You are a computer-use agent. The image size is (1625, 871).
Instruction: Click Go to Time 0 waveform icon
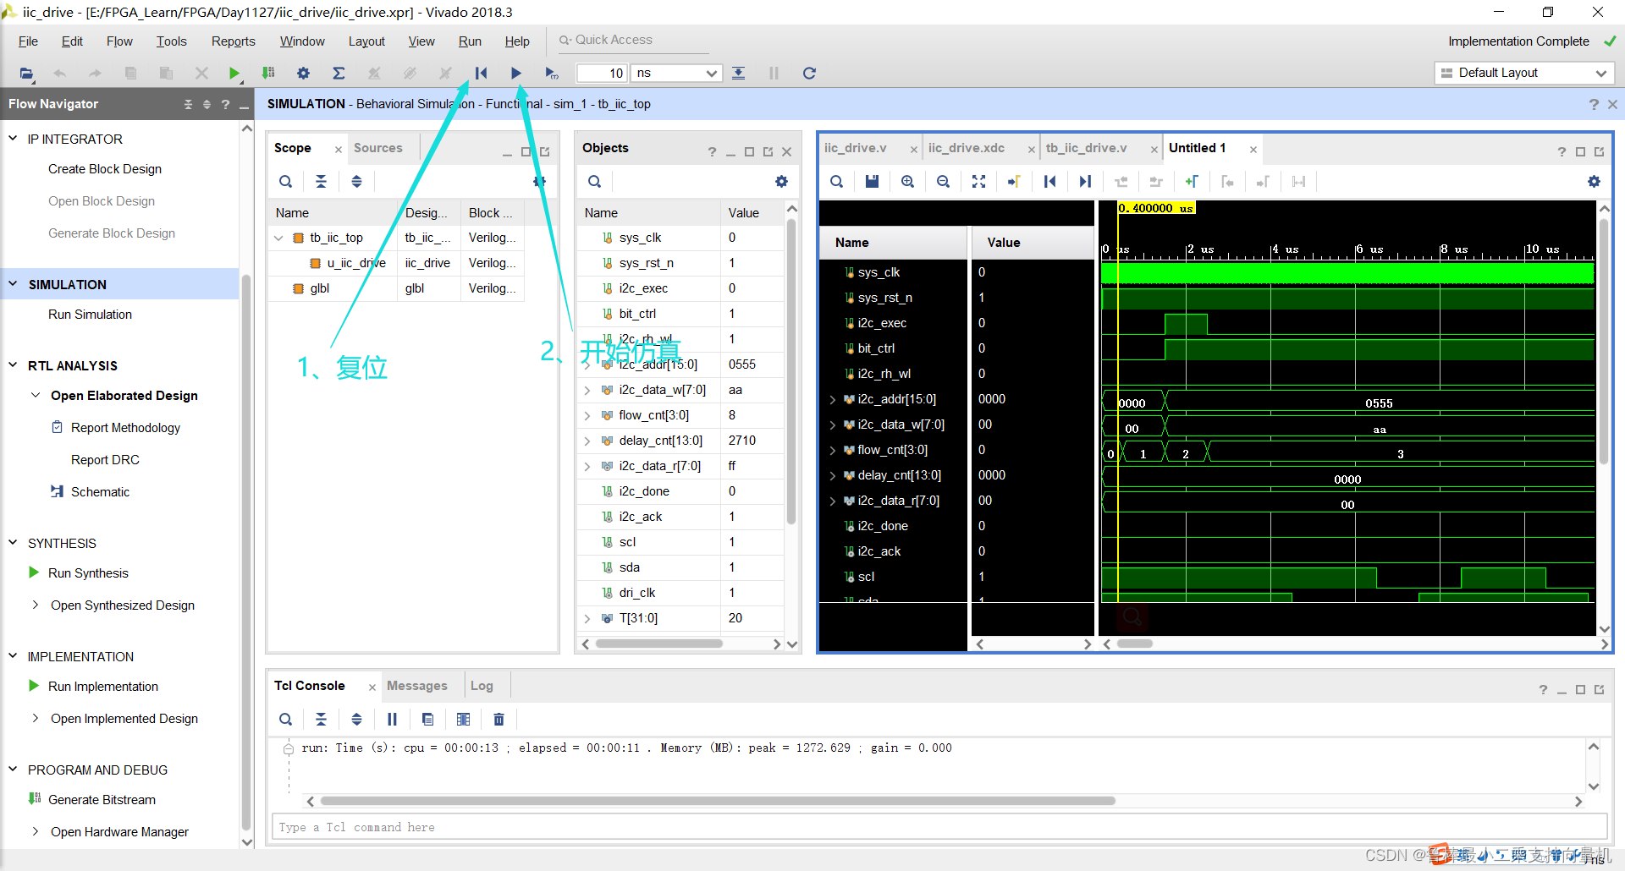tap(1049, 182)
